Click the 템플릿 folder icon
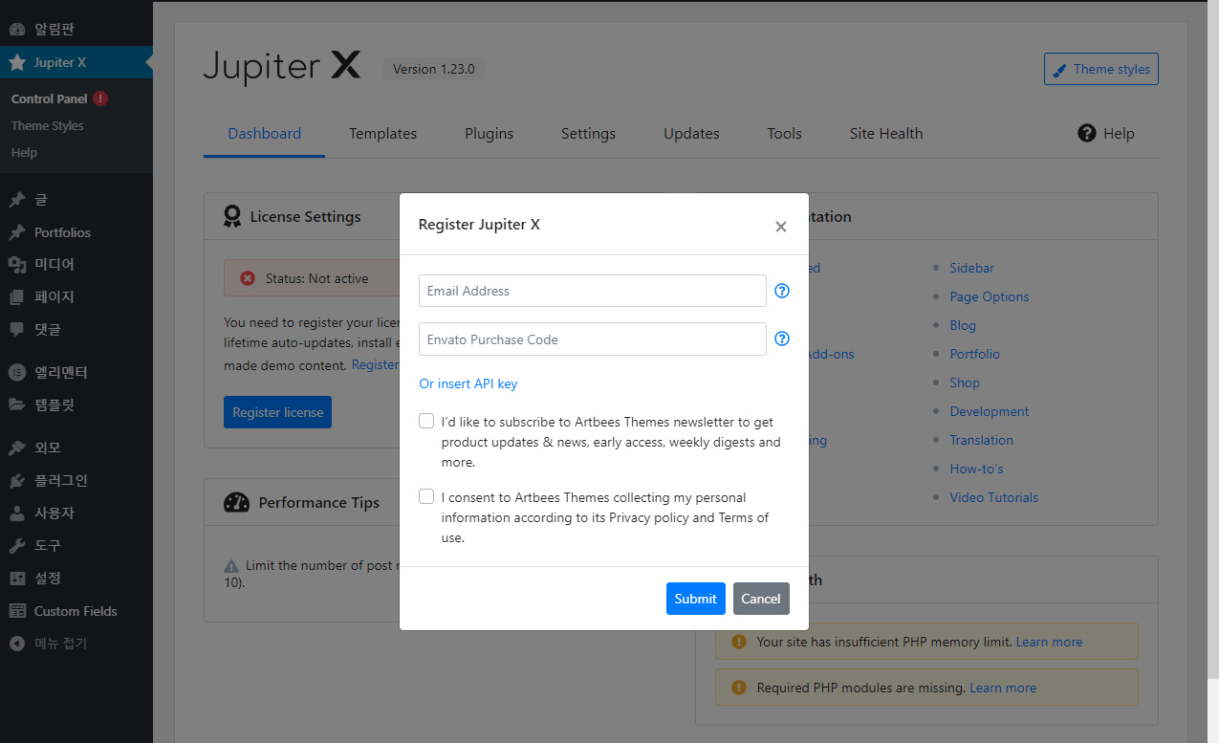The image size is (1219, 743). pyautogui.click(x=17, y=404)
